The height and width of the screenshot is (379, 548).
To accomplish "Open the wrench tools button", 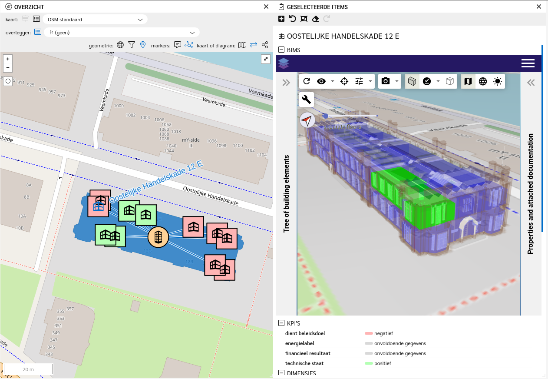I will tap(306, 100).
